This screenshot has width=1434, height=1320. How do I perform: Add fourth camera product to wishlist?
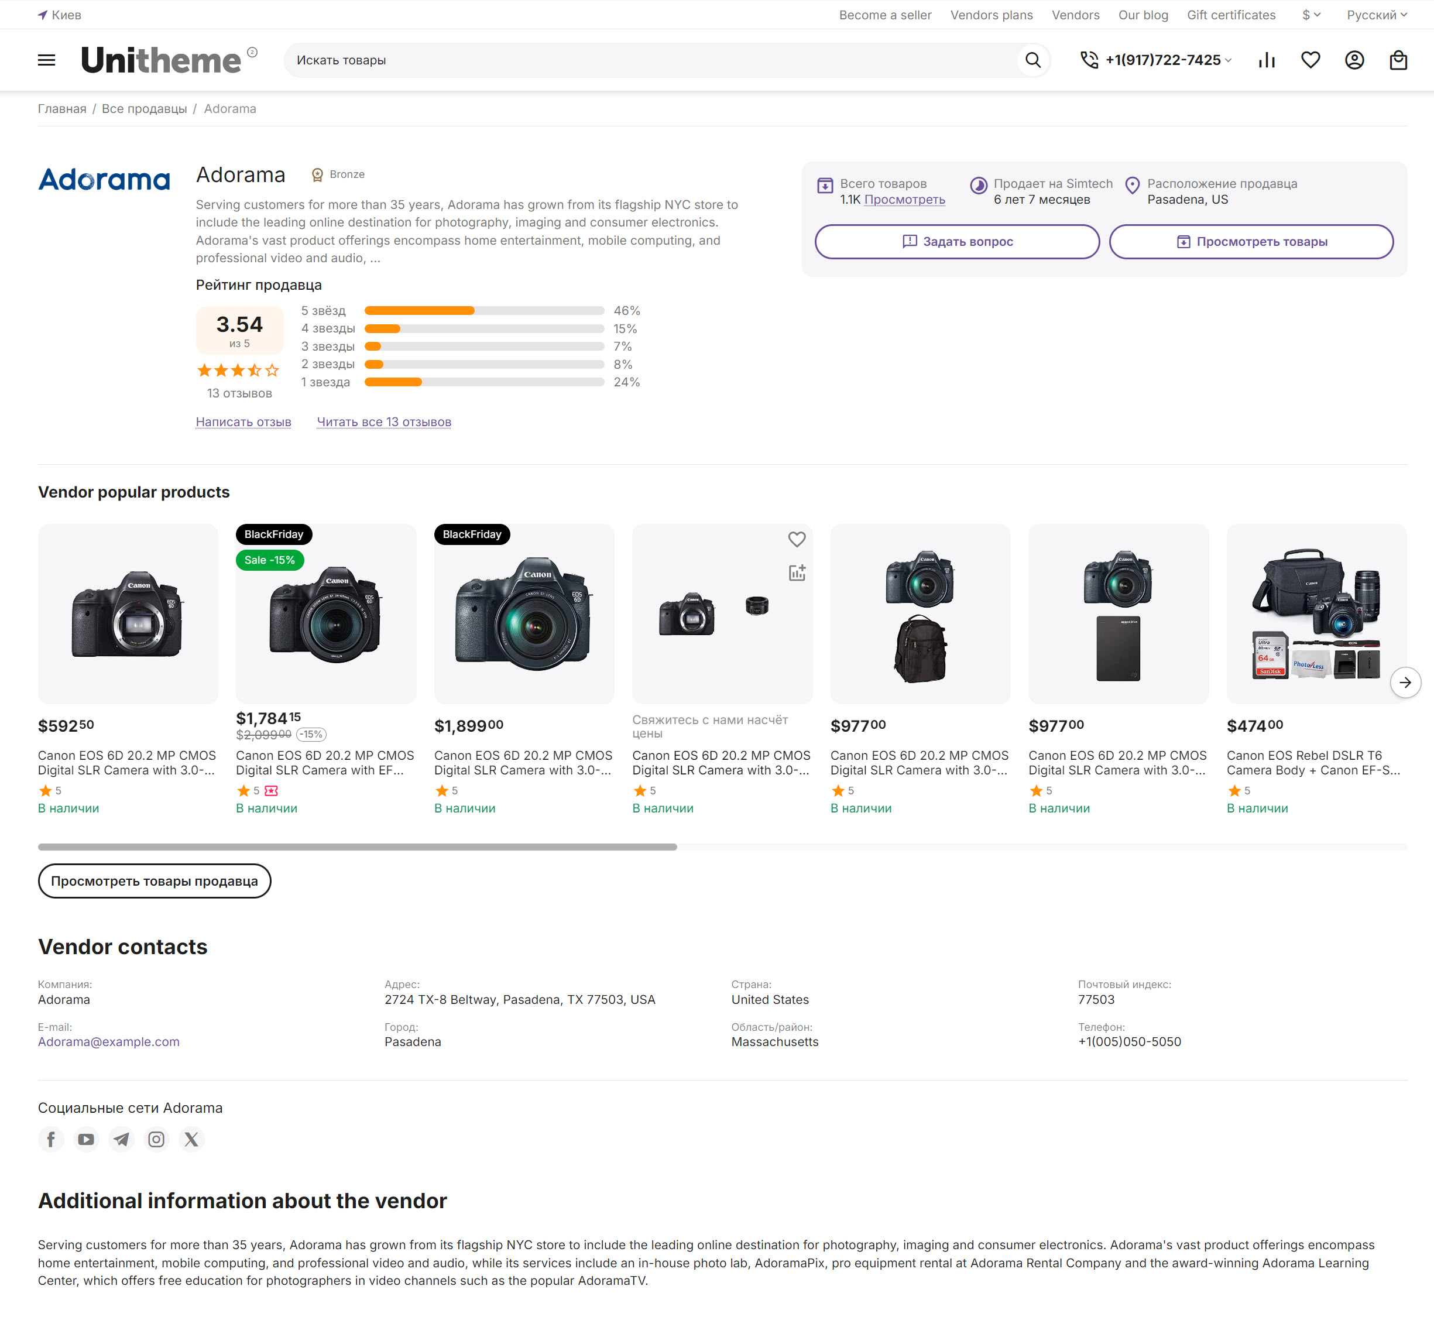(x=796, y=539)
